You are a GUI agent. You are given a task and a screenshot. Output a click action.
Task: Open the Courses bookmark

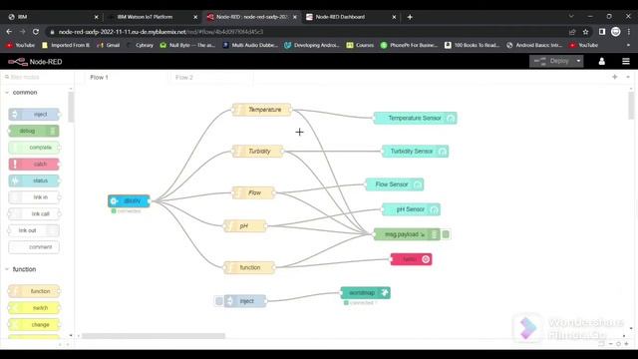point(360,45)
